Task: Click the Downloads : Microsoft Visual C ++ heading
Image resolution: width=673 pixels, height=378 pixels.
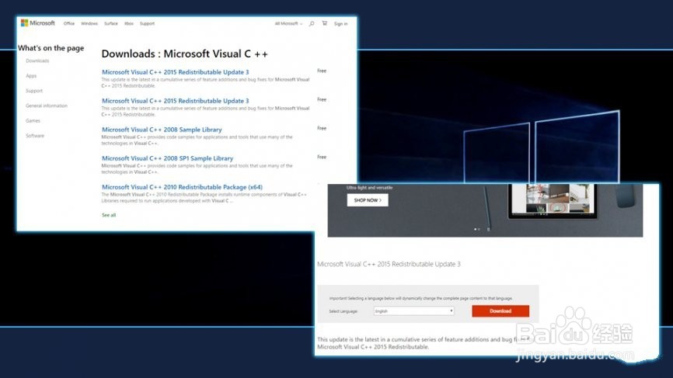Action: click(x=184, y=54)
